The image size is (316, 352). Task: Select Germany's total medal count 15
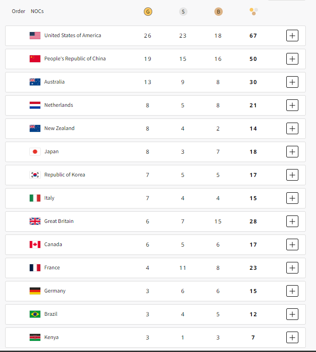253,291
